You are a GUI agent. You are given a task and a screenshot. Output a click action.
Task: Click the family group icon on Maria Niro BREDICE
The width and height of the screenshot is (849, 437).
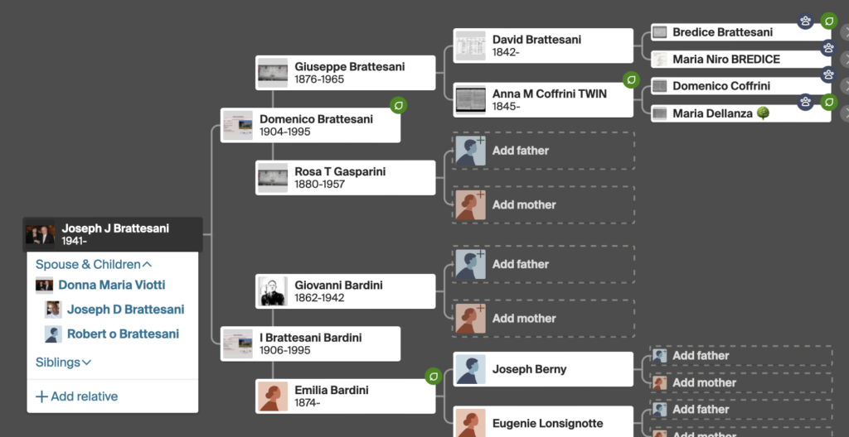point(828,48)
